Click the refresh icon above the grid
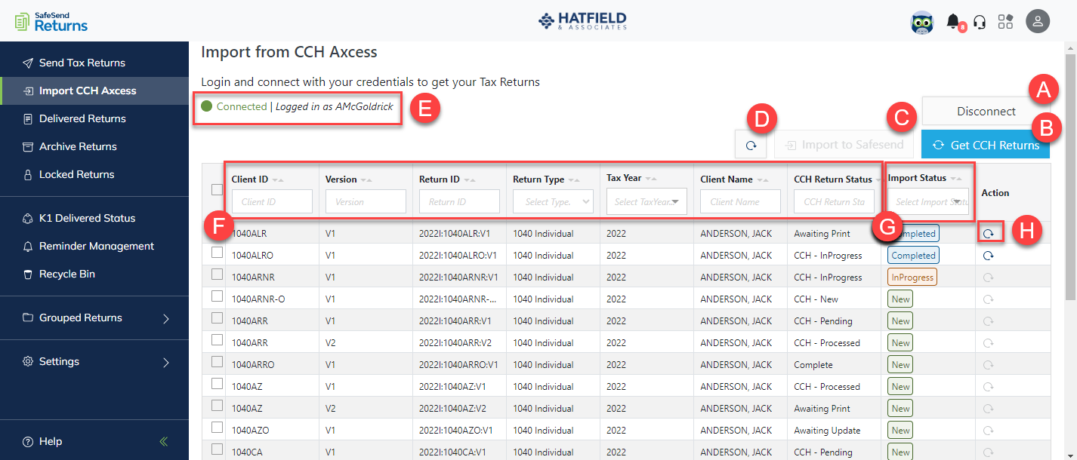The image size is (1077, 460). [751, 144]
